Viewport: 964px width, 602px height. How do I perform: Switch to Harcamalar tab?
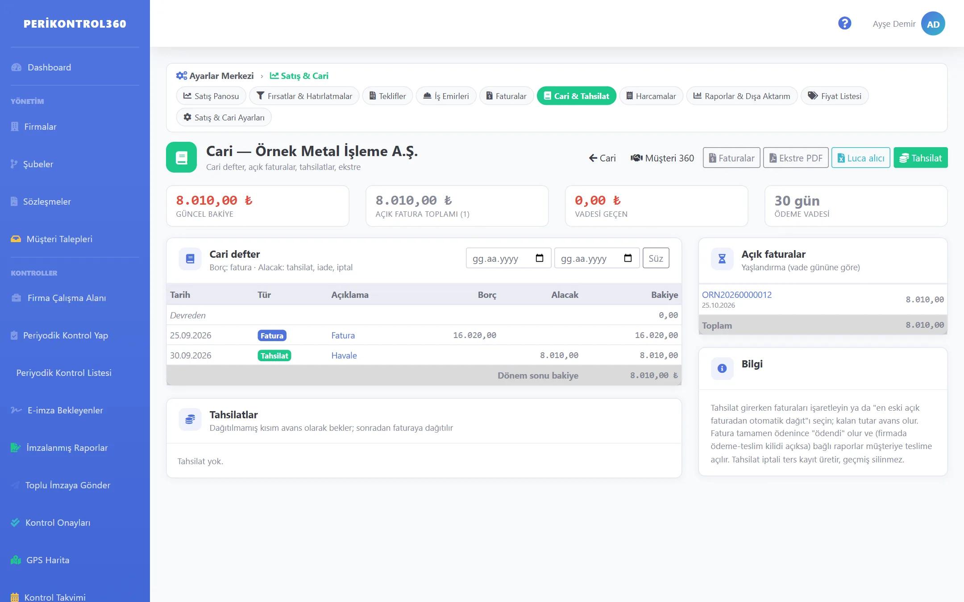coord(651,96)
